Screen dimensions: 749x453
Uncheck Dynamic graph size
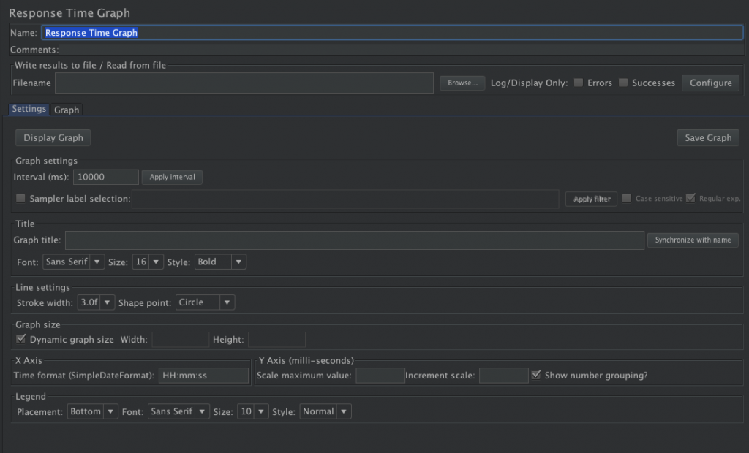tap(20, 339)
